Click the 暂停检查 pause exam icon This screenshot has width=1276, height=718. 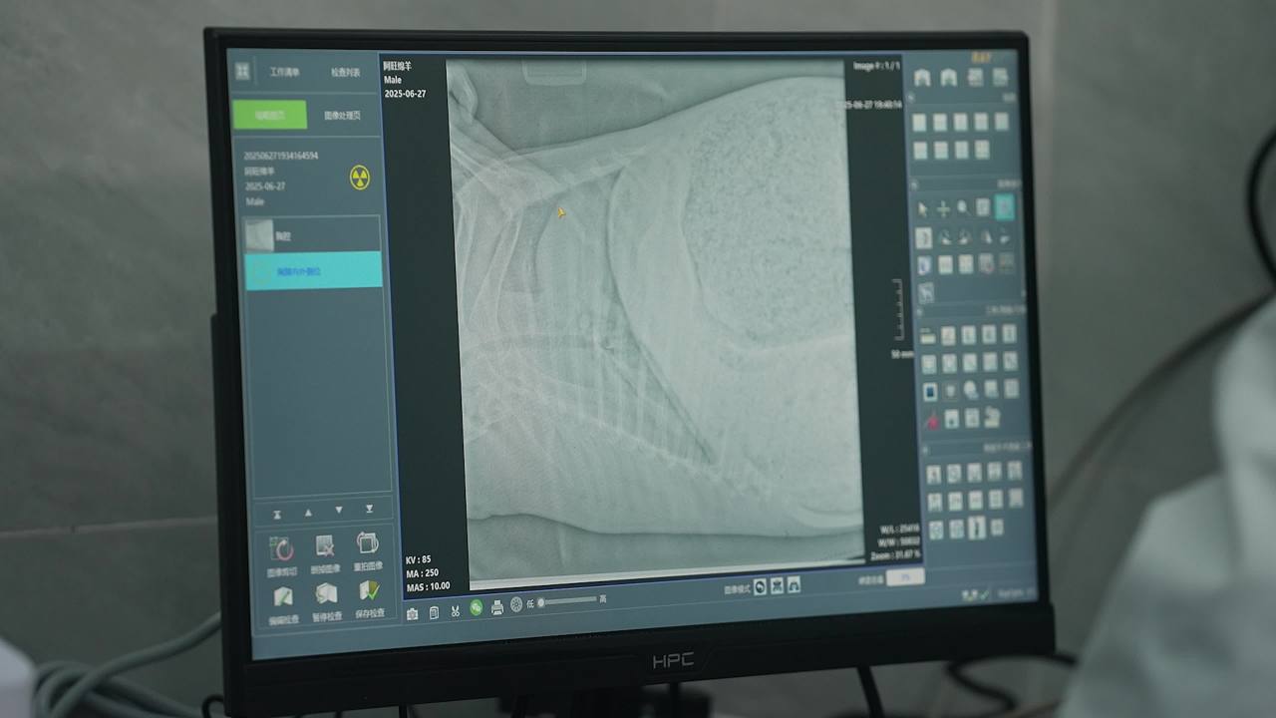click(326, 594)
